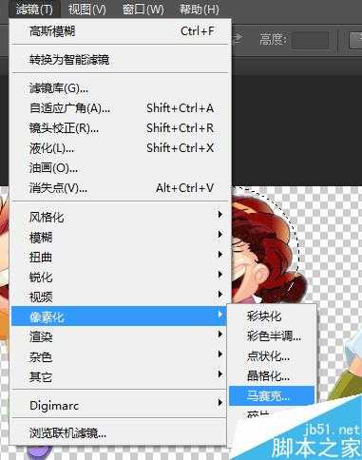The height and width of the screenshot is (460, 362).
Task: Expand the 模糊 submenu
Action: (120, 238)
